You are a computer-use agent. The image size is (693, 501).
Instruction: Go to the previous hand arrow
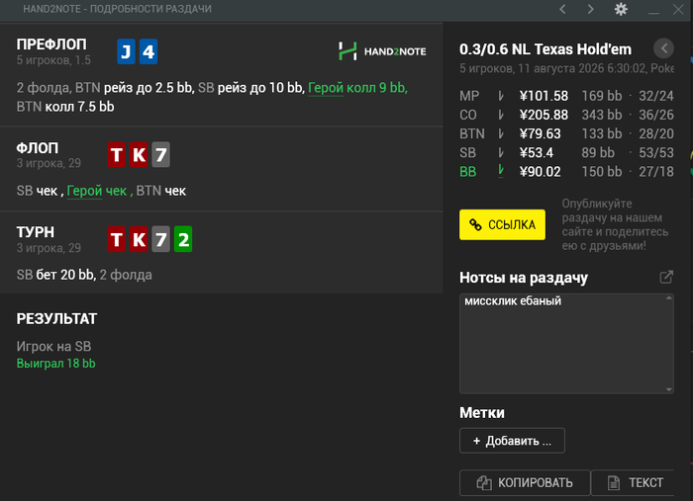[562, 9]
